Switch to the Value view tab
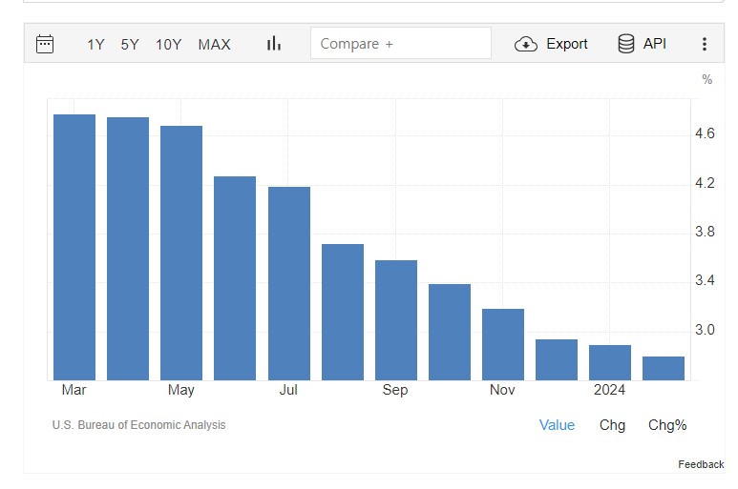This screenshot has height=489, width=738. [x=557, y=425]
